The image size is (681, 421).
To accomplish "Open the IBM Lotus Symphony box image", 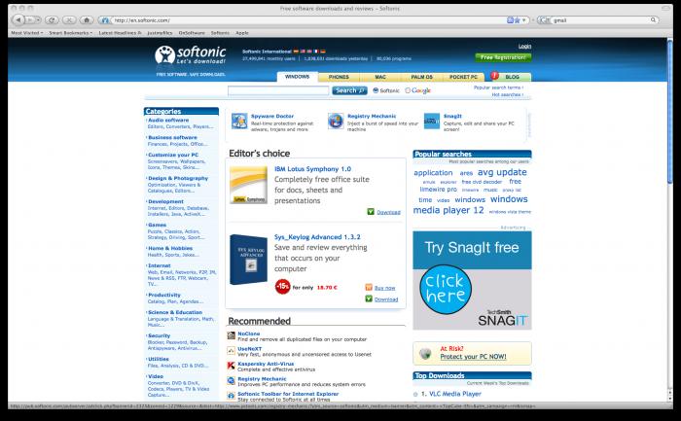I will pos(248,186).
